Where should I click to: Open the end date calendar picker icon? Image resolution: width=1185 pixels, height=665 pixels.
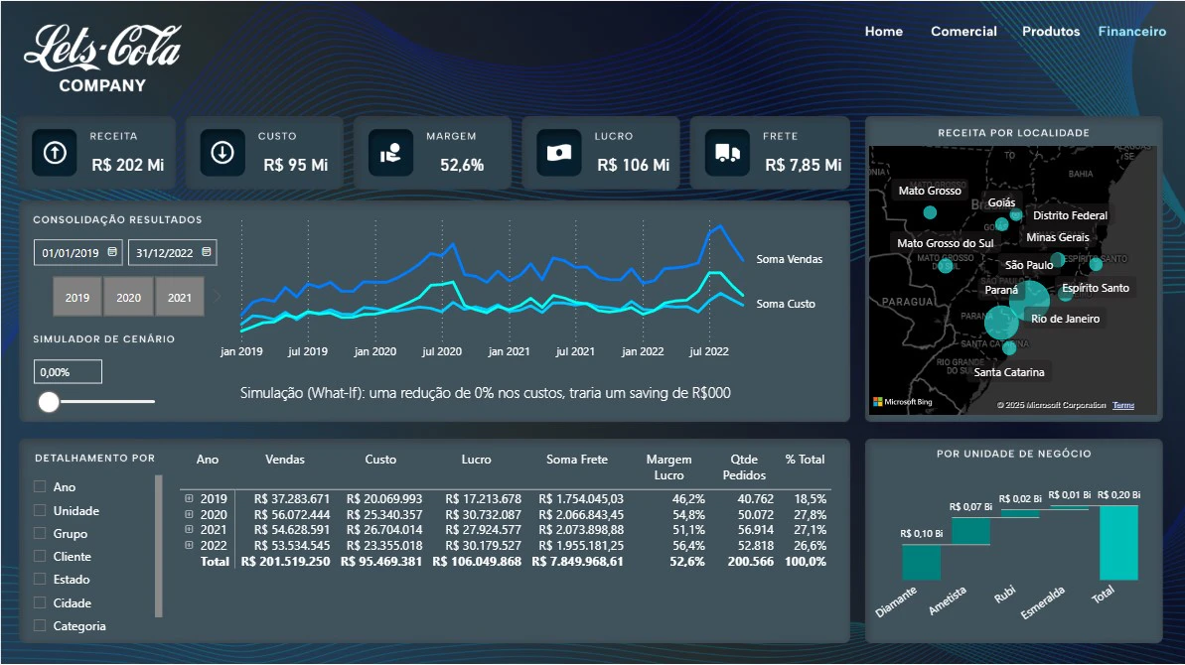[x=207, y=252]
